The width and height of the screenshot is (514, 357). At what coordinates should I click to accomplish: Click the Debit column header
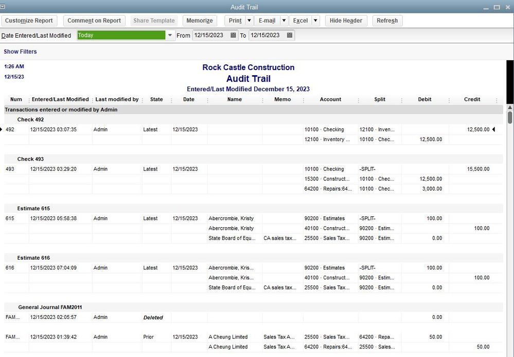click(x=424, y=99)
